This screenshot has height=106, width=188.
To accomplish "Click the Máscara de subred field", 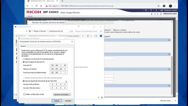I will pyautogui.click(x=59, y=69).
